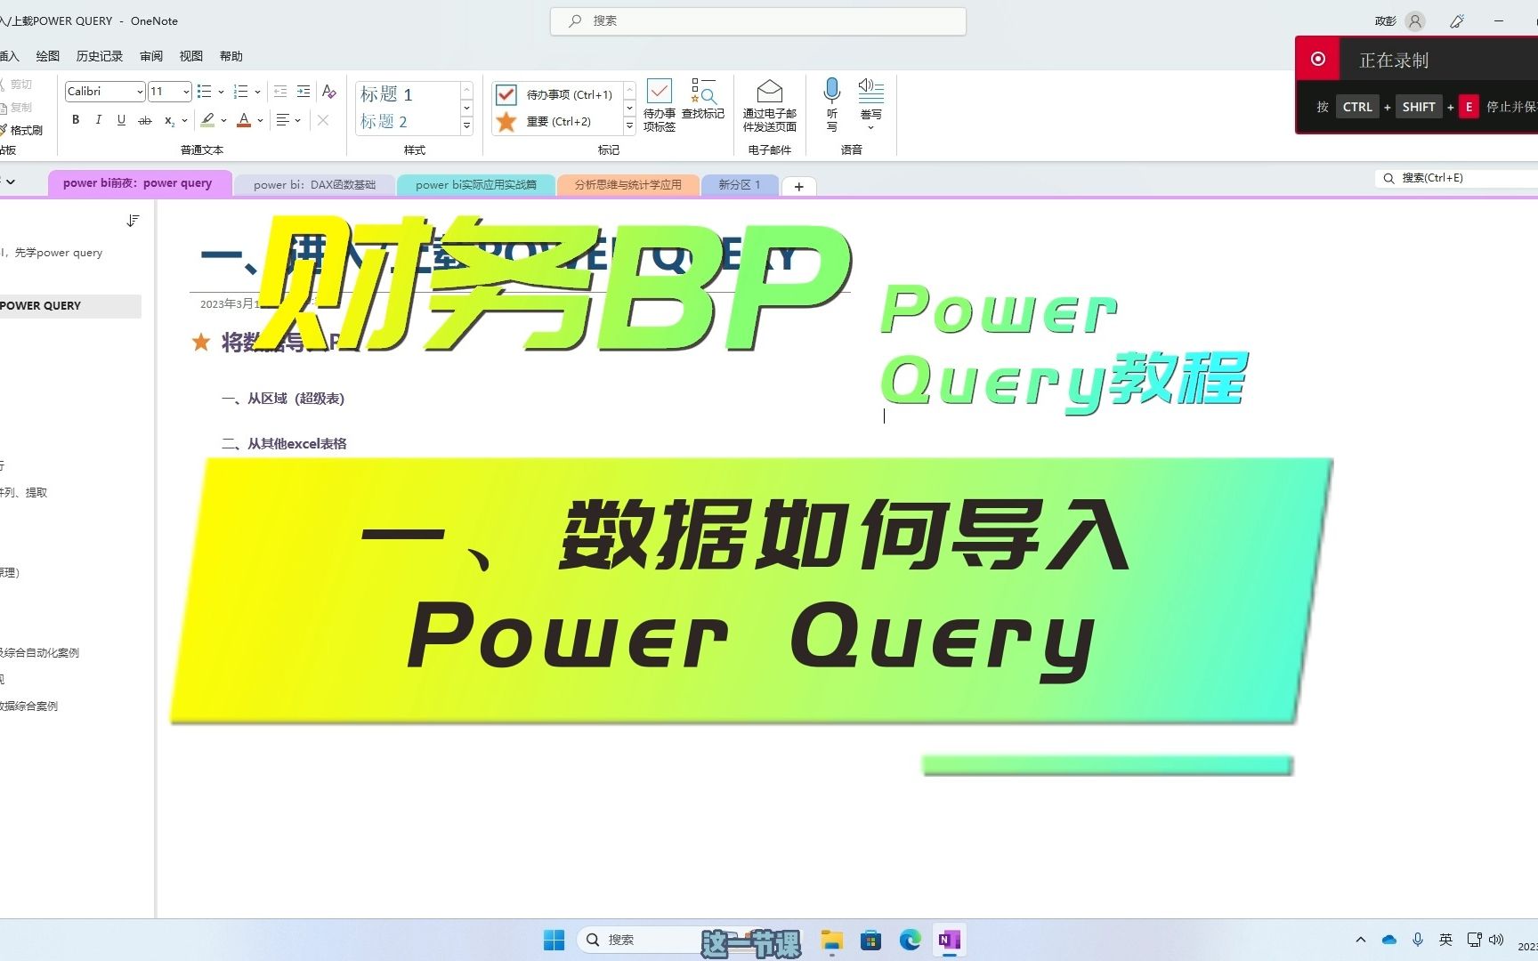1538x961 pixels.
Task: Click the top 搜索 search box
Action: pos(758,20)
